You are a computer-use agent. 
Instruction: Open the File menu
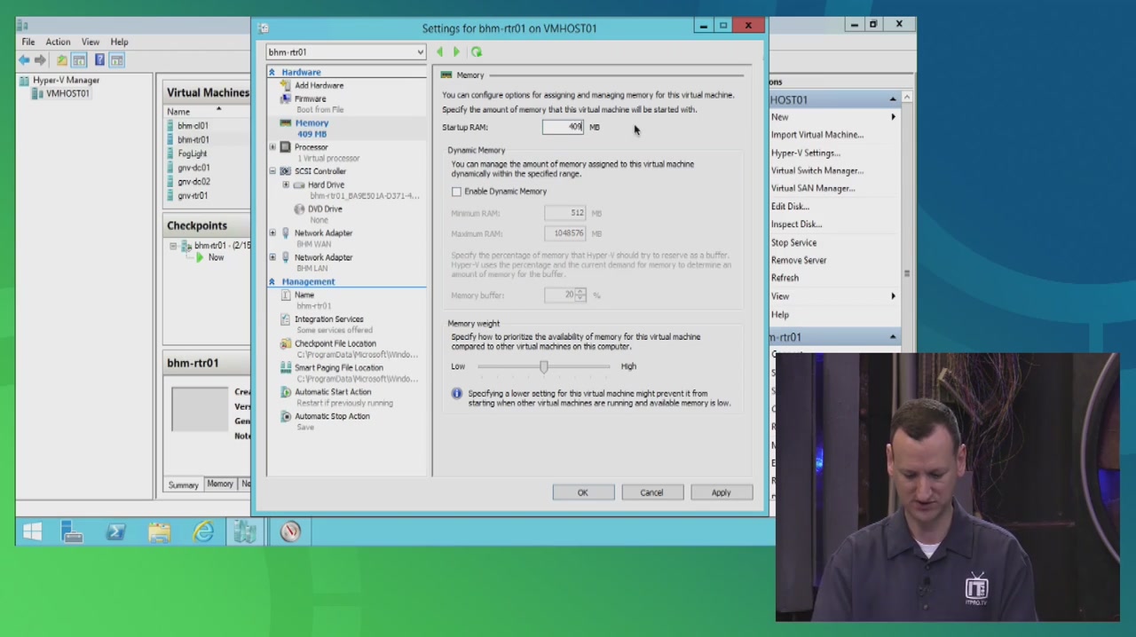click(28, 42)
